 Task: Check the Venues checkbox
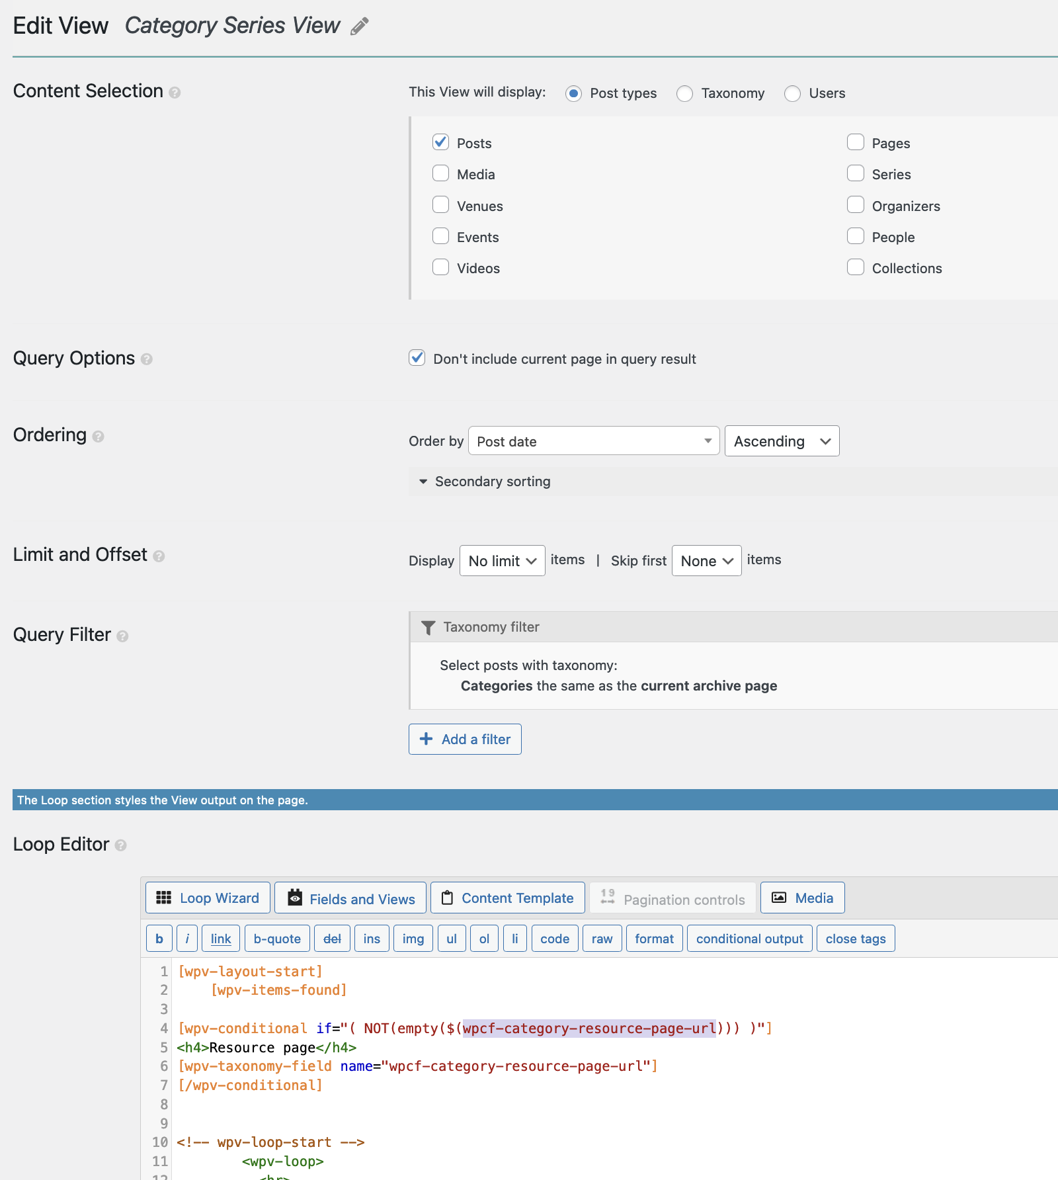tap(441, 205)
